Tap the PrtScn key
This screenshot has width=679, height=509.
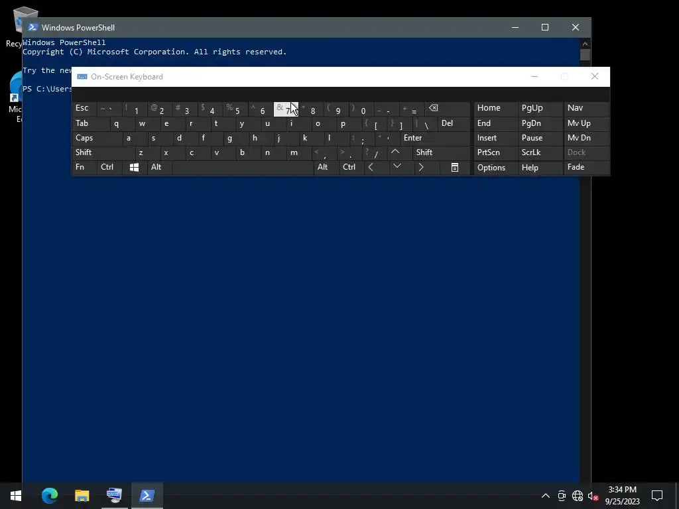click(x=495, y=152)
